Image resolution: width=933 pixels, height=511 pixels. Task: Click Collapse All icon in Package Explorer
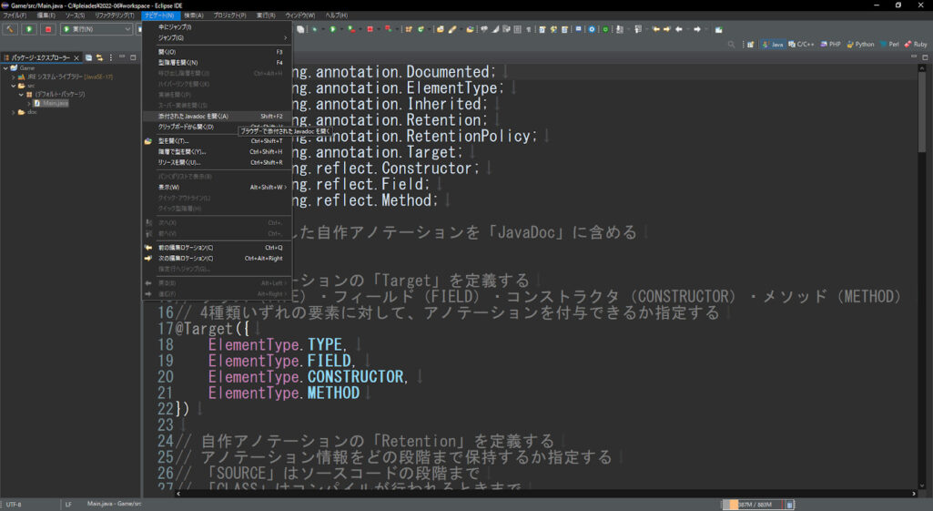click(88, 57)
